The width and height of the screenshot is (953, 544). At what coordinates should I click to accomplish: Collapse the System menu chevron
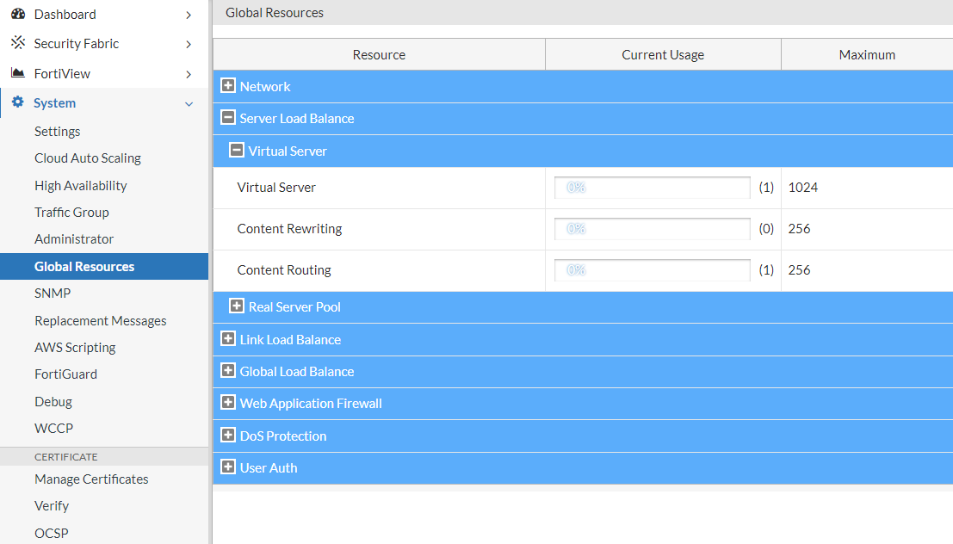pos(189,103)
